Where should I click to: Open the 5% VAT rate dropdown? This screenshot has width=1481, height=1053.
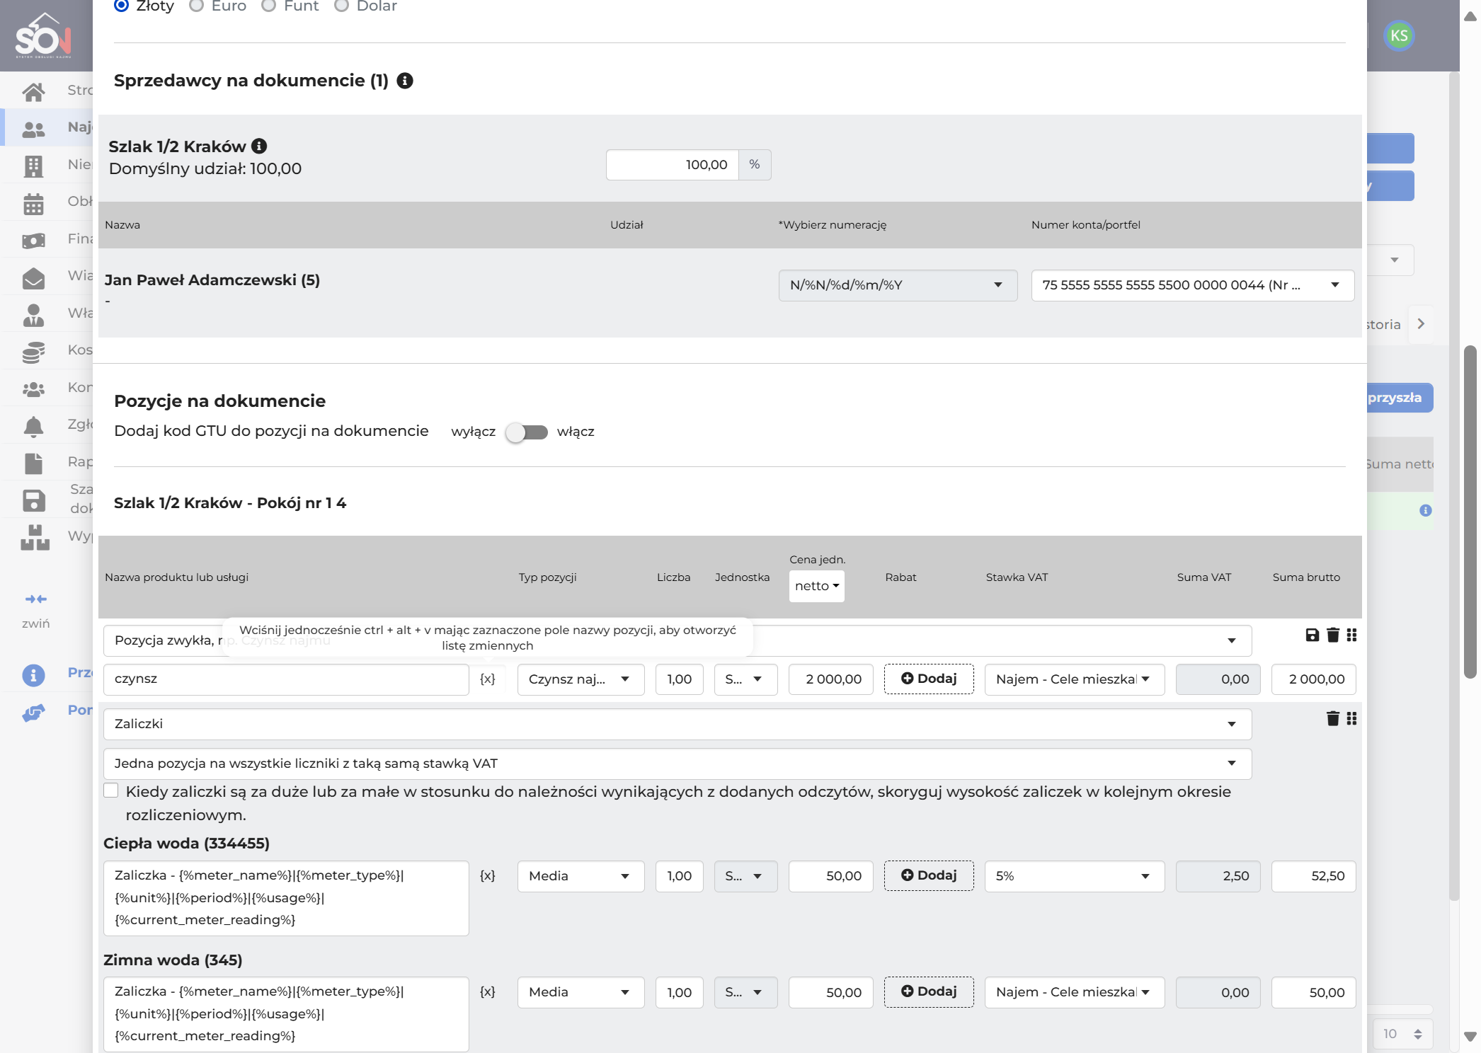pyautogui.click(x=1074, y=876)
